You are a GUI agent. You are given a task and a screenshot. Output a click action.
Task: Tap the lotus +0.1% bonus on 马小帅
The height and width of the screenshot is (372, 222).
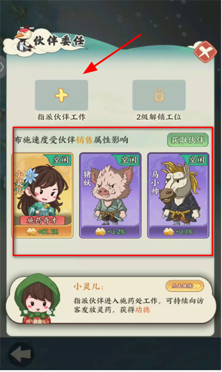click(178, 232)
